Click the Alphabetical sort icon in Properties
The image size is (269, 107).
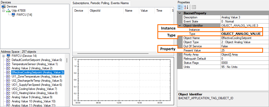[186, 7]
